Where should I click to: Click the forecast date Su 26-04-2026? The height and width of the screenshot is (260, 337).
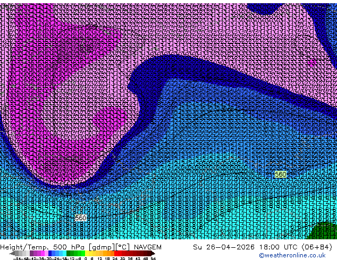pos(224,247)
